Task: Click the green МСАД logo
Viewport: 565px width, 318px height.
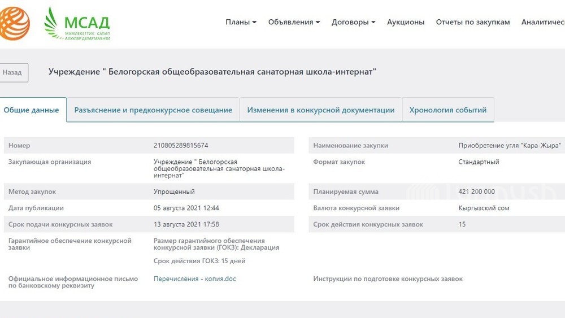Action: pos(77,23)
